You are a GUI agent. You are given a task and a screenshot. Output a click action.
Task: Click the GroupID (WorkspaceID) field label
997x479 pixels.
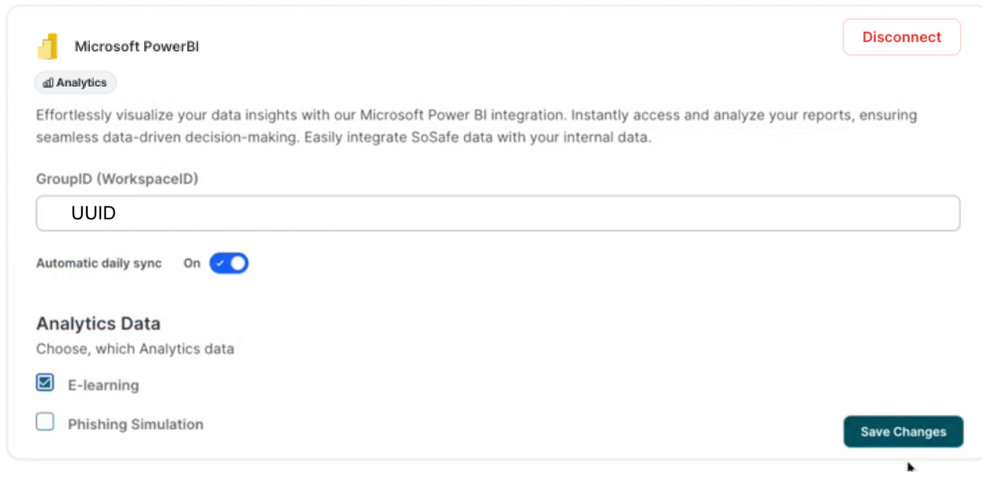(117, 179)
